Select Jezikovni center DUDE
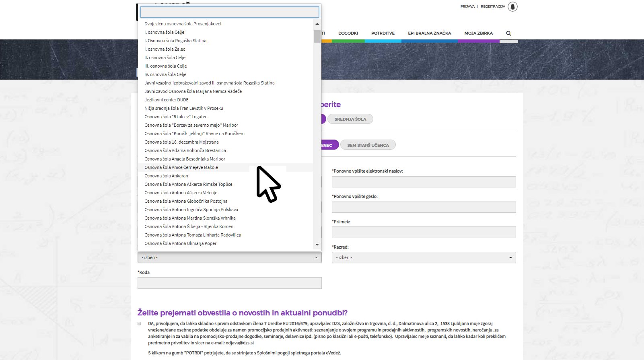The width and height of the screenshot is (644, 360). pos(225,100)
